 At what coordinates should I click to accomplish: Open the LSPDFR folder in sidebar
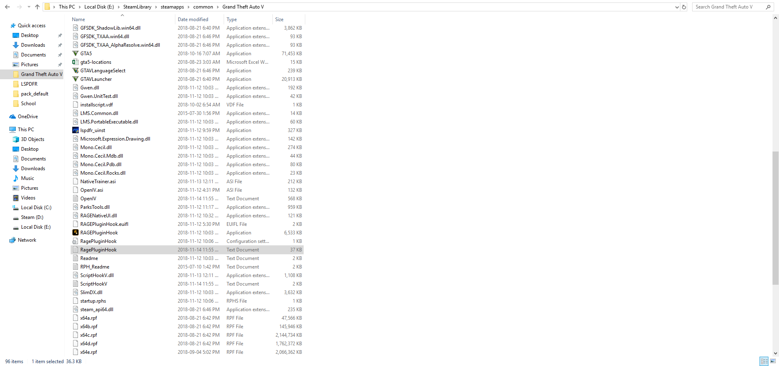click(29, 84)
